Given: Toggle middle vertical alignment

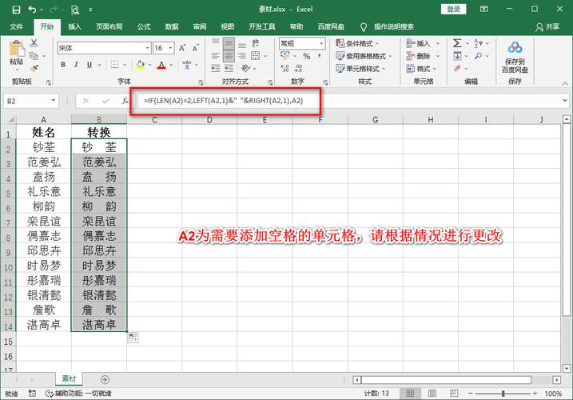Looking at the screenshot, I should point(229,43).
